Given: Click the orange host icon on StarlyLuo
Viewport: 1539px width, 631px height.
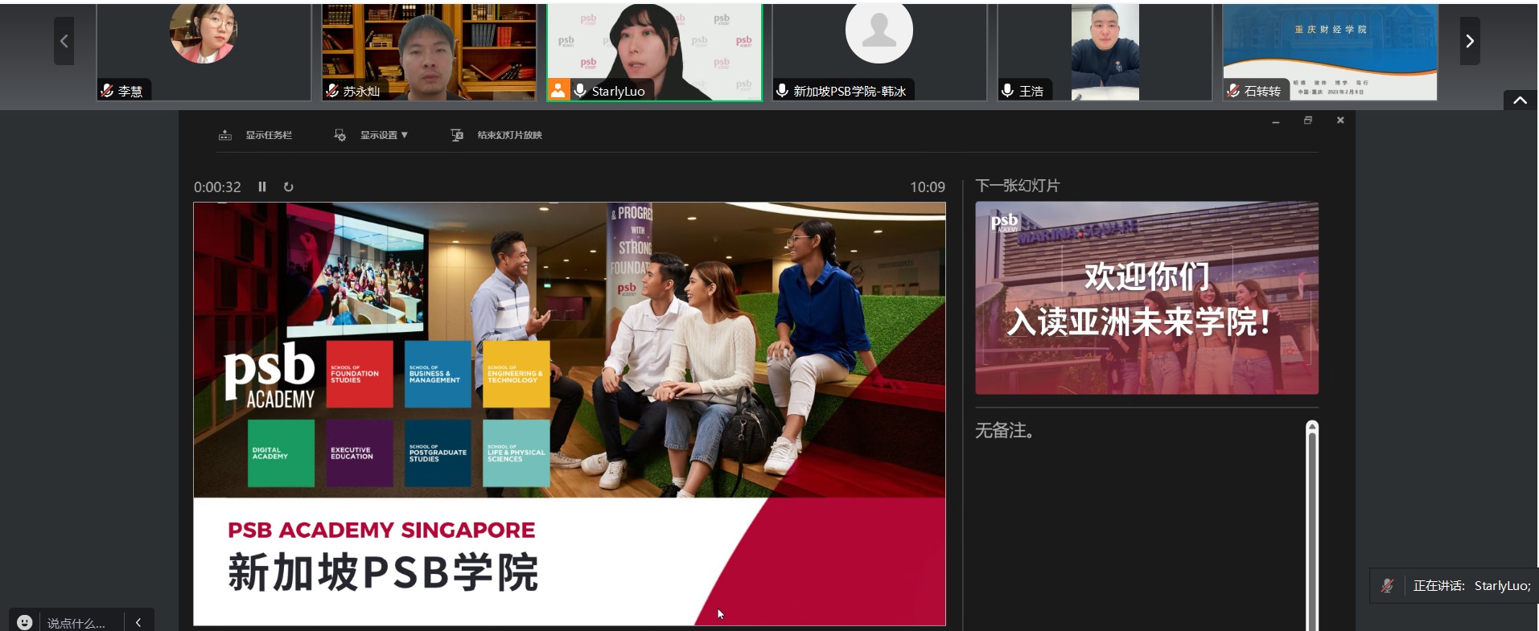Looking at the screenshot, I should coord(558,90).
